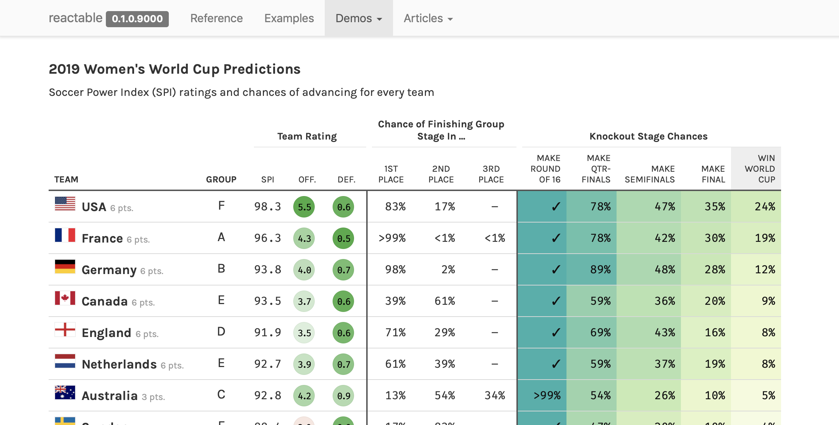Screen dimensions: 839x425
Task: Sort by the Group column header
Action: [221, 180]
